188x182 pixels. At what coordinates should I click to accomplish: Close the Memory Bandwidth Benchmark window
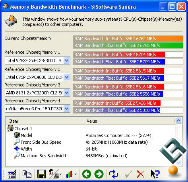click(x=181, y=7)
